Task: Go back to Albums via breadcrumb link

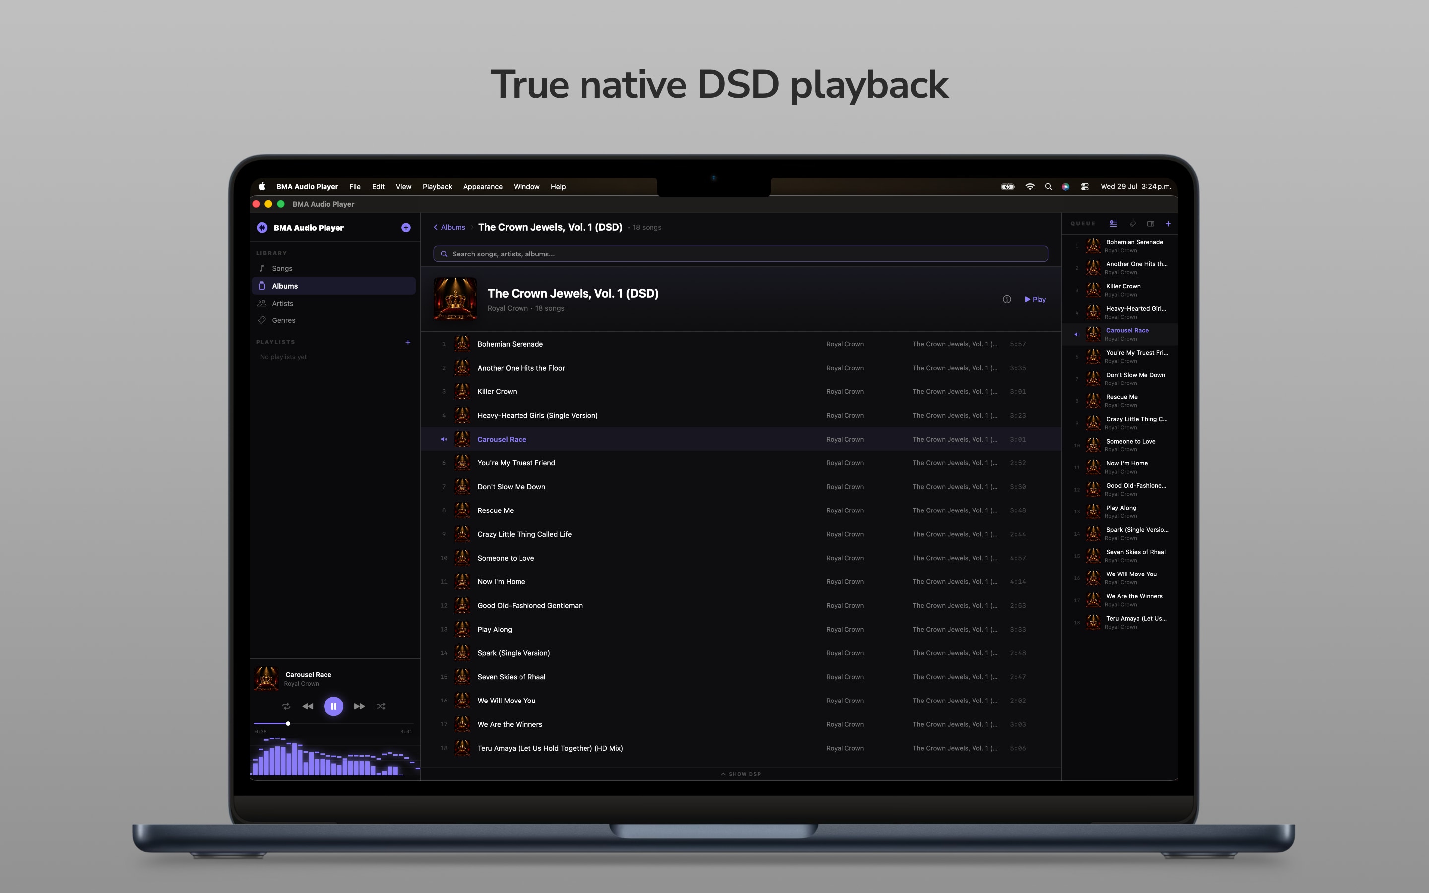Action: [450, 227]
